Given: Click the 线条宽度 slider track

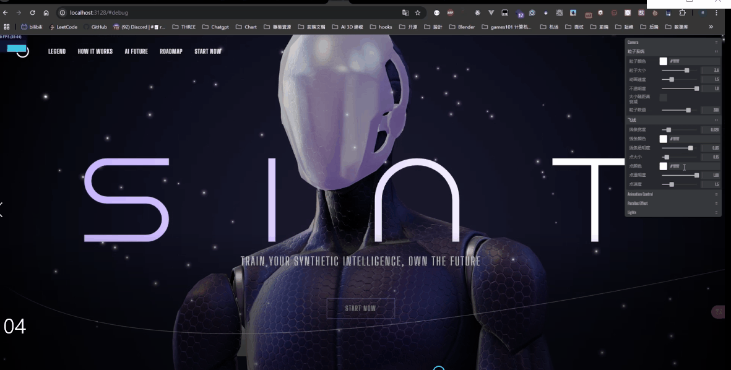Looking at the screenshot, I should click(x=679, y=129).
